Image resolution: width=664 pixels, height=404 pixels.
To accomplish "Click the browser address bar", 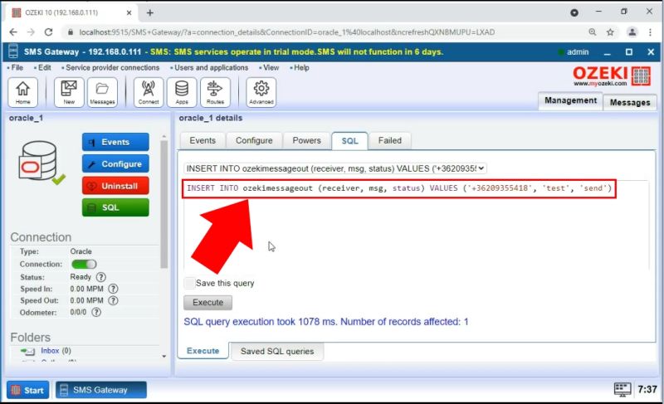I will click(x=286, y=32).
